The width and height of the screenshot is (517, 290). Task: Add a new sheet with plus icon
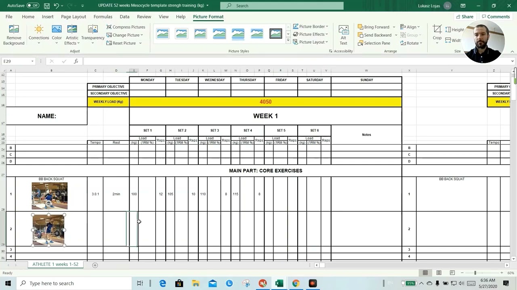95,265
